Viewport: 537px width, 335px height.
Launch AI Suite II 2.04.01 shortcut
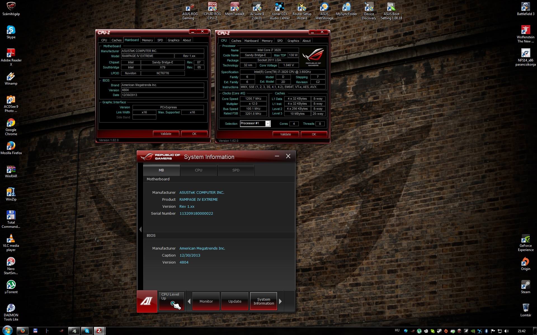click(257, 11)
